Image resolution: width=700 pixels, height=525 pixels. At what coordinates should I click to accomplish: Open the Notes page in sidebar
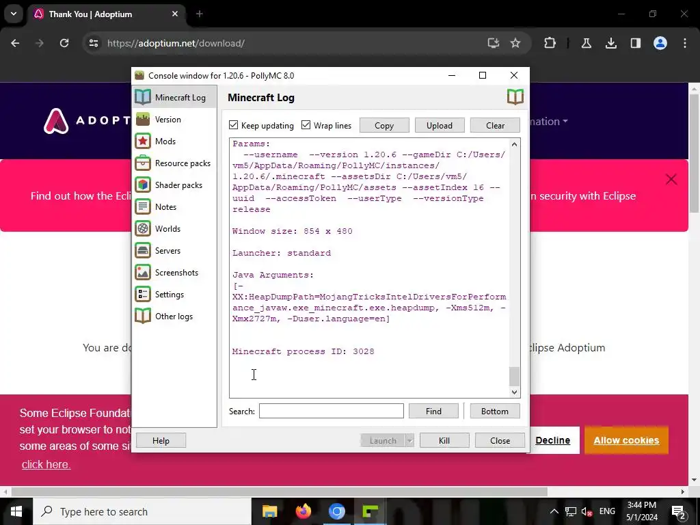click(x=174, y=206)
